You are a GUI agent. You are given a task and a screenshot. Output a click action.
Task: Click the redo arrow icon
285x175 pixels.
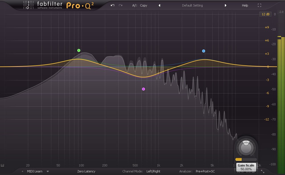point(121,5)
